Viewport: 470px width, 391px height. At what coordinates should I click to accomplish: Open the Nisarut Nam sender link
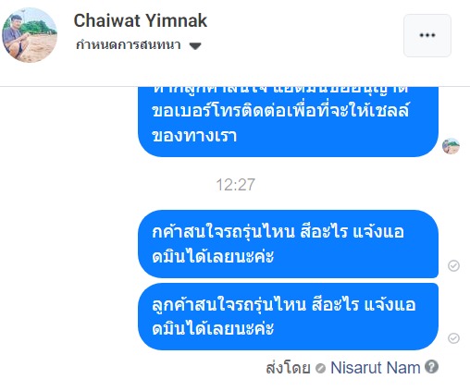coord(376,368)
